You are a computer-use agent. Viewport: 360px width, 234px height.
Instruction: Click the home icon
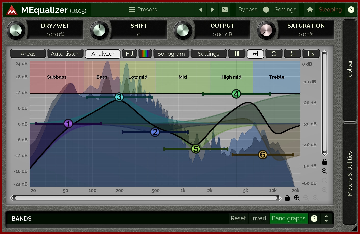coord(310,10)
